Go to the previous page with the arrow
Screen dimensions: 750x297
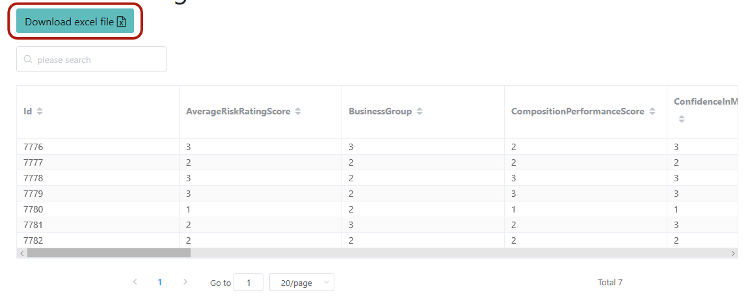(x=135, y=282)
